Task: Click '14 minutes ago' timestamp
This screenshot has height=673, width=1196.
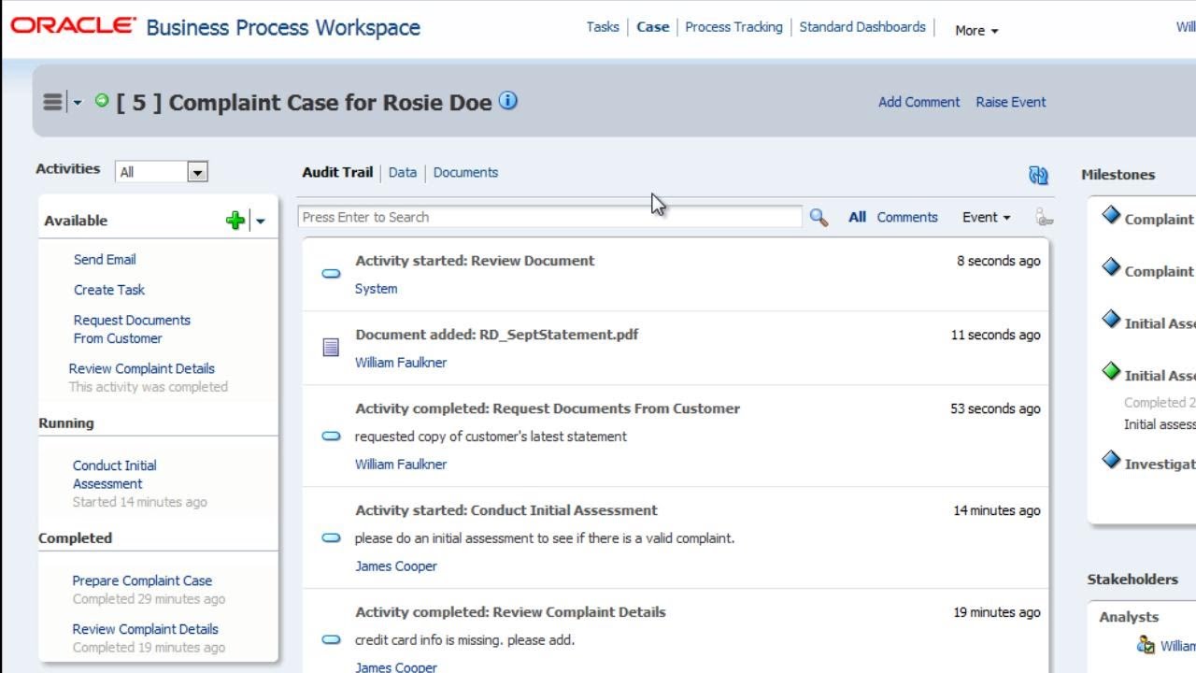Action: [x=996, y=510]
